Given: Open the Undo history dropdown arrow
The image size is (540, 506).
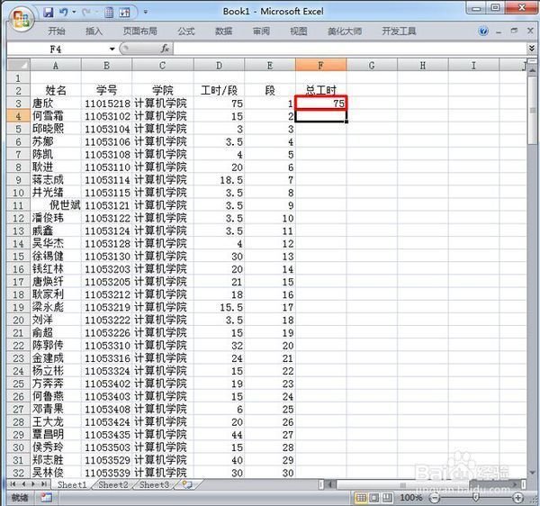Looking at the screenshot, I should point(74,13).
